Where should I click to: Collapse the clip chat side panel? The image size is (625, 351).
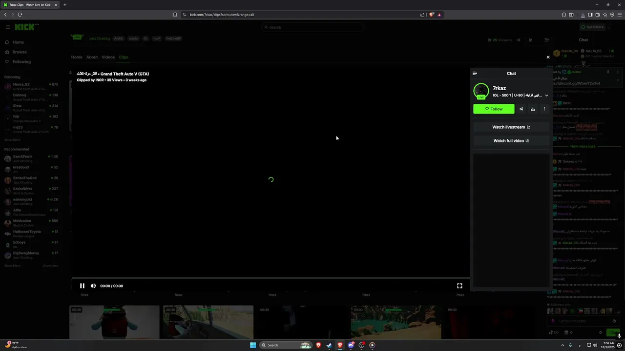[x=475, y=73]
